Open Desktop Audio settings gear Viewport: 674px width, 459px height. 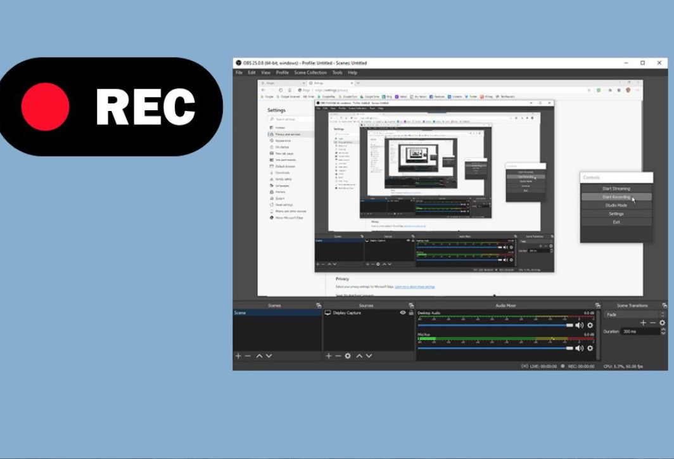pyautogui.click(x=590, y=325)
